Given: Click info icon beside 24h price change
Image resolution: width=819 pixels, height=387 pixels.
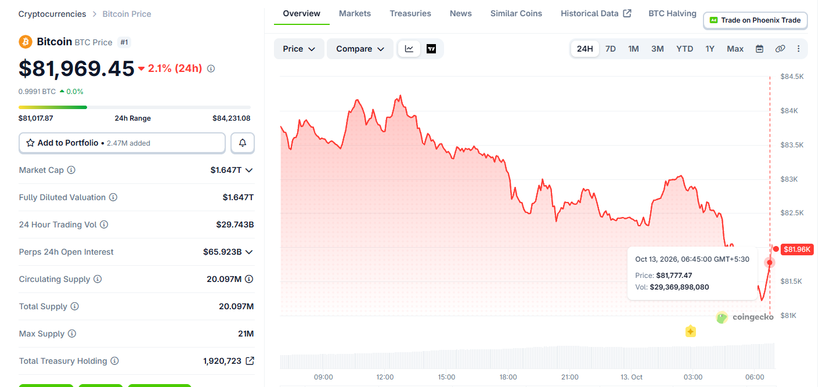Looking at the screenshot, I should [x=211, y=68].
